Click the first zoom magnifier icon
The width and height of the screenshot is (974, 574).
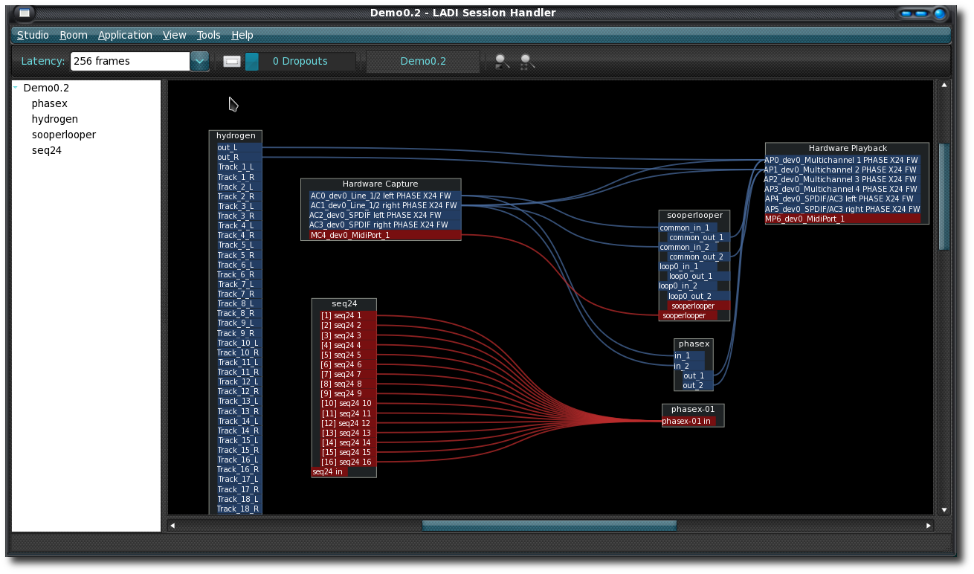(x=502, y=62)
